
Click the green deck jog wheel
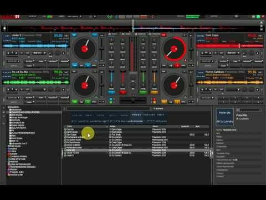coord(85,85)
